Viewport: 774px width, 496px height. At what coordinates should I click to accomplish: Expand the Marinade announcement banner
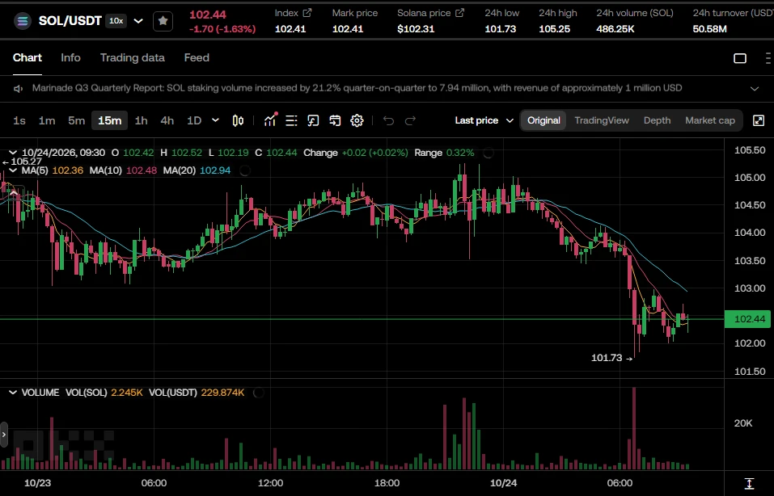(755, 89)
